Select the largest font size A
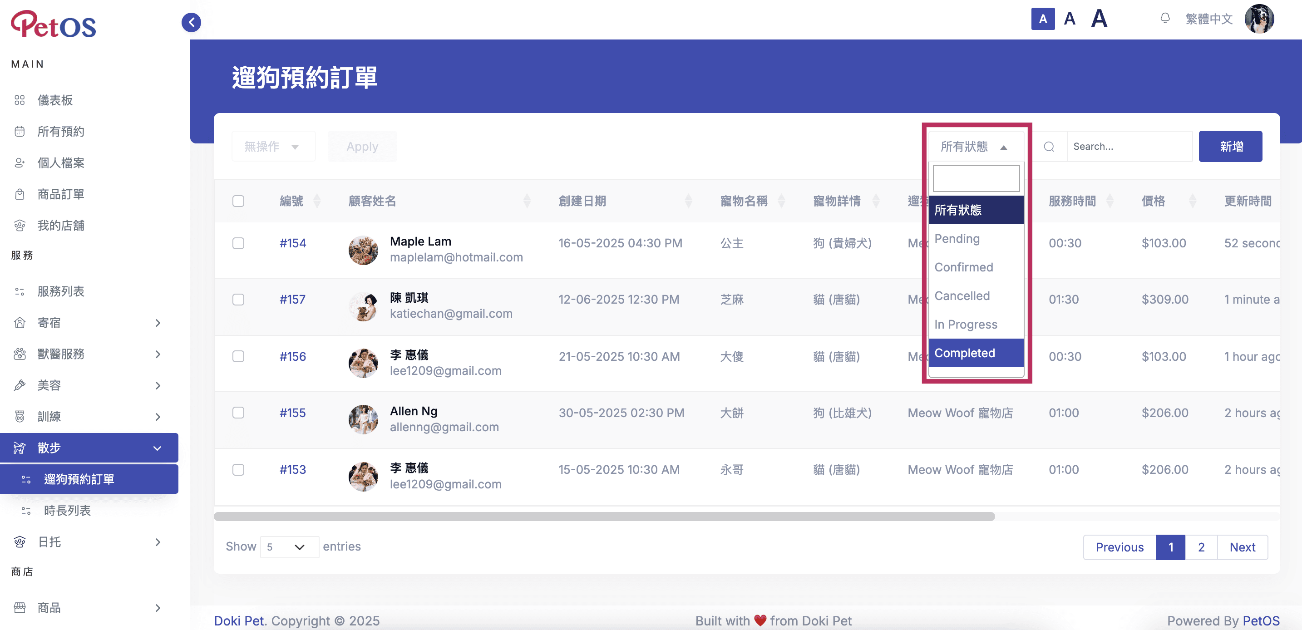 [1099, 19]
